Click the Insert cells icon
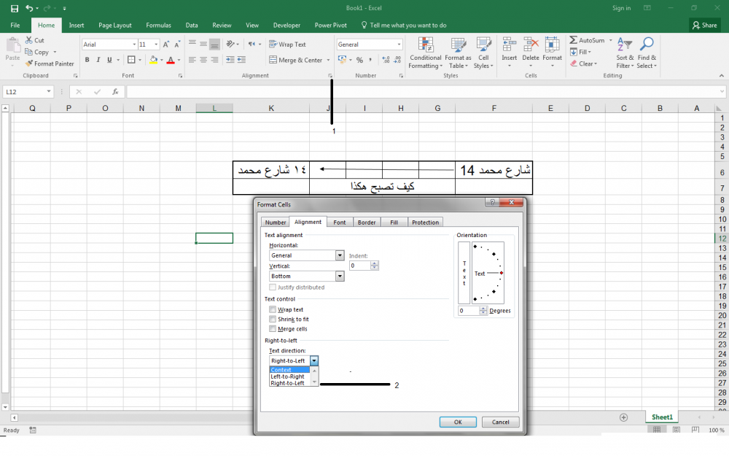 click(509, 45)
